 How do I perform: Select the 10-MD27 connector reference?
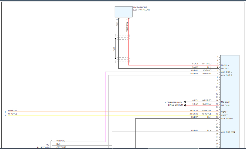pos(194,74)
